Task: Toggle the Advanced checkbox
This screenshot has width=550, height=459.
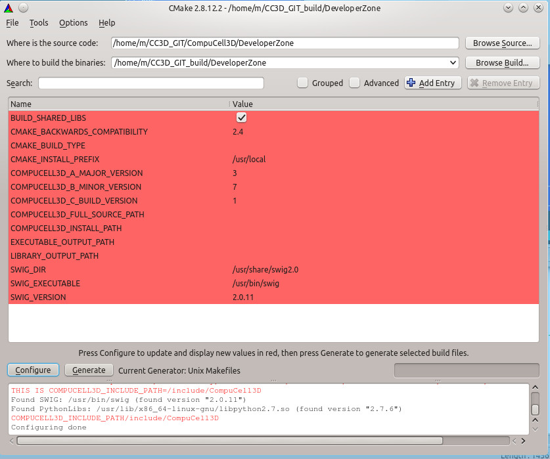Action: pyautogui.click(x=355, y=83)
